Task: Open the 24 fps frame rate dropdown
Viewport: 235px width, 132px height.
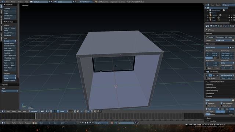Action: pyautogui.click(x=227, y=63)
